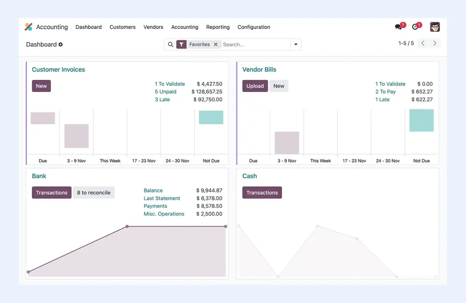This screenshot has height=303, width=466.
Task: Remove the Favorites filter
Action: click(x=216, y=44)
